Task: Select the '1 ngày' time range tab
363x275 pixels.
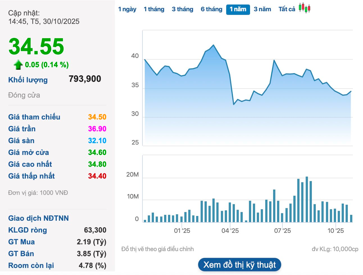Action: point(127,9)
